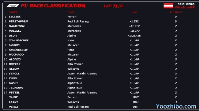Image resolution: width=199 pixels, height=111 pixels.
Task: Select OCON's gap +1:08.436
Action: point(134,36)
